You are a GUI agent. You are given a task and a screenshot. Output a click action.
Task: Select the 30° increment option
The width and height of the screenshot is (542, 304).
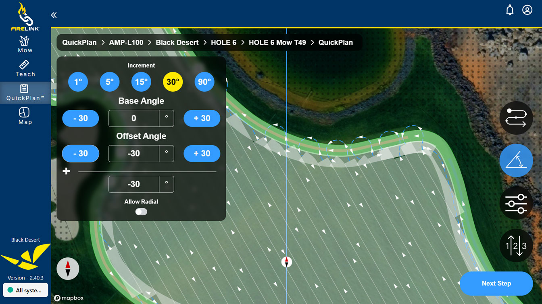click(173, 81)
